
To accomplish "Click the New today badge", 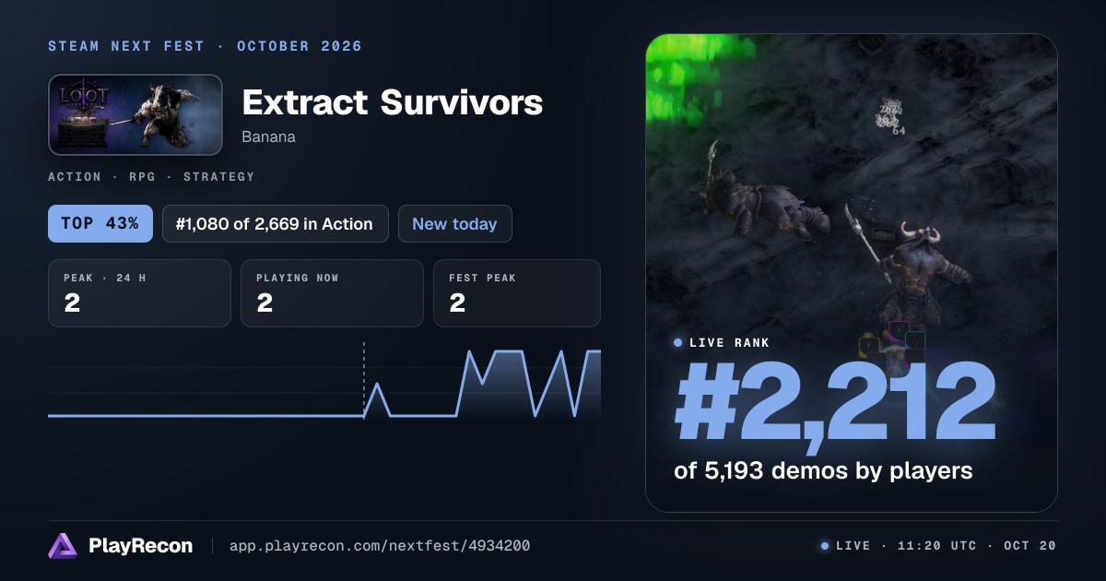I will tap(454, 223).
